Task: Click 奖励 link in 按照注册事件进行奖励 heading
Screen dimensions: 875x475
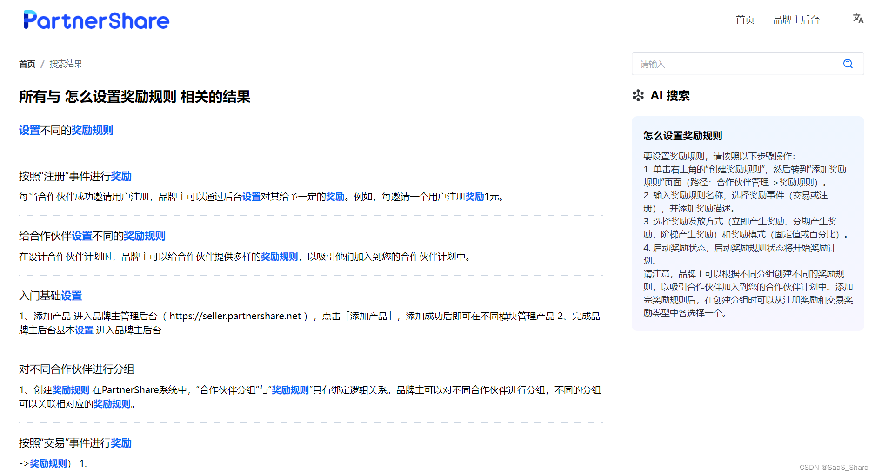Action: coord(122,176)
